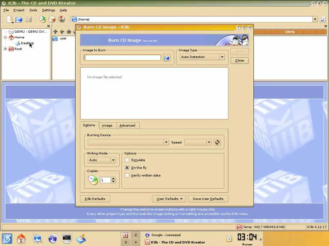Open the Settings menu

49,10
